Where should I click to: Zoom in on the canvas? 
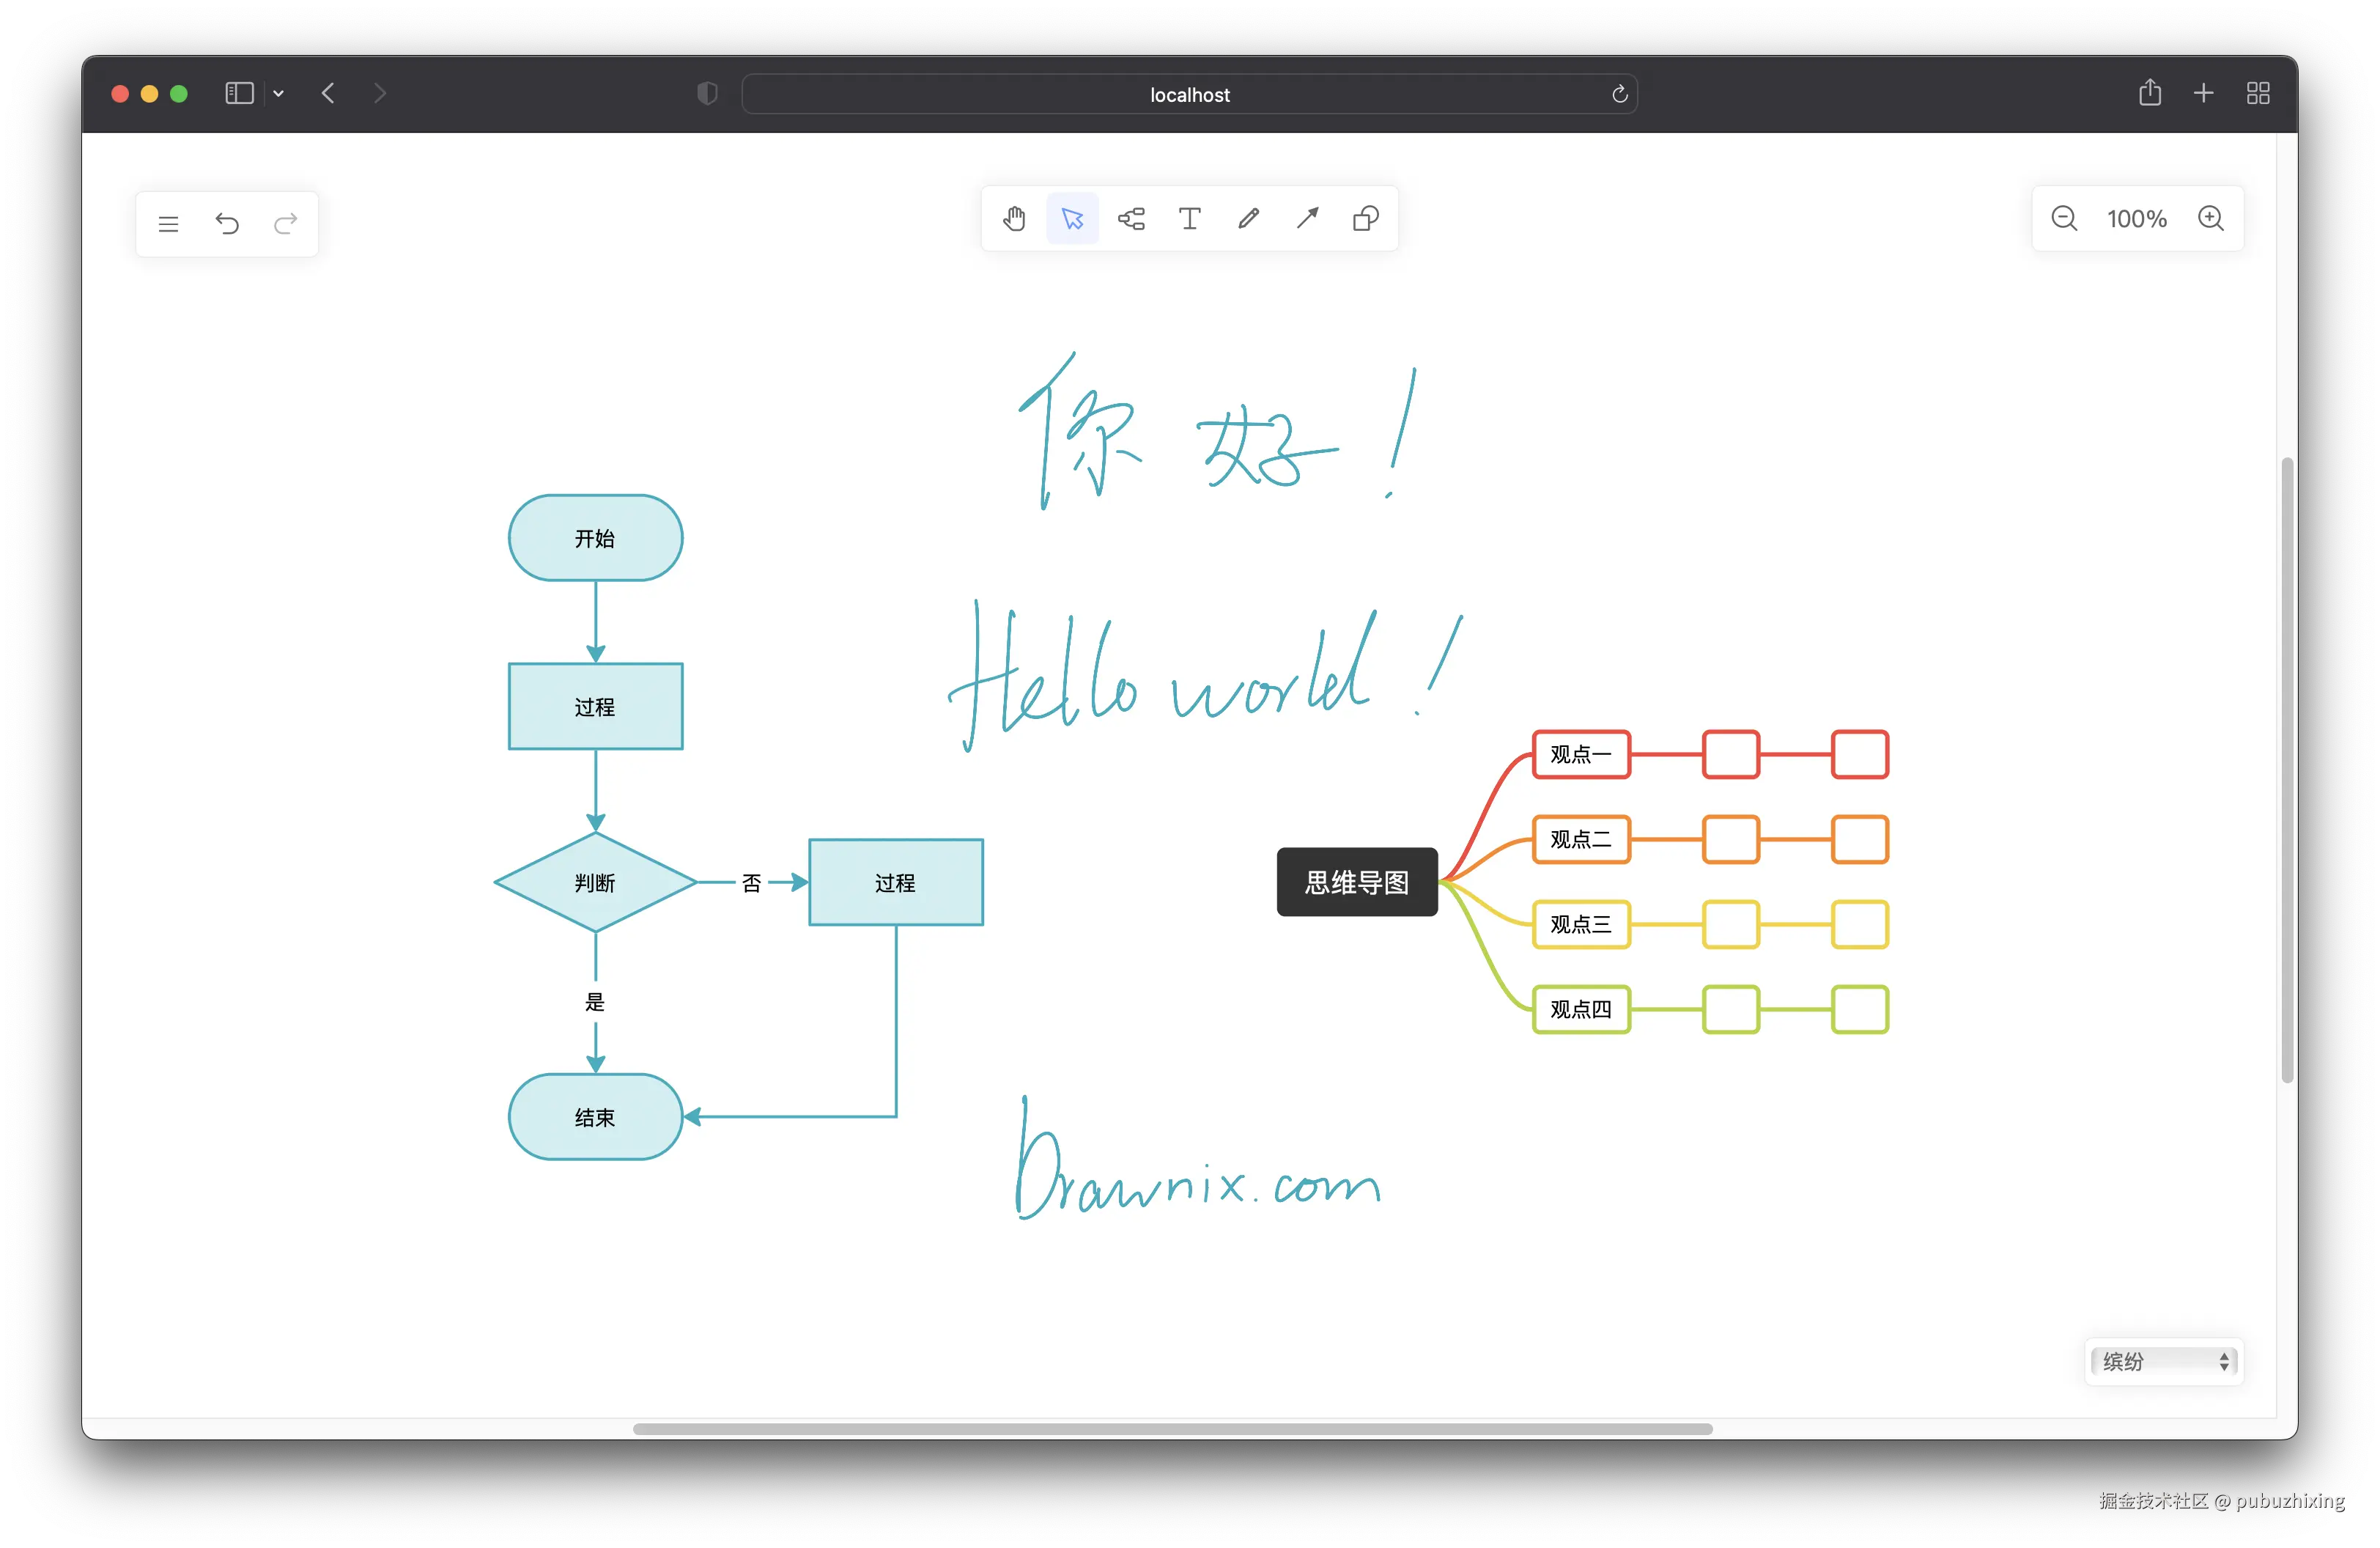click(x=2210, y=219)
